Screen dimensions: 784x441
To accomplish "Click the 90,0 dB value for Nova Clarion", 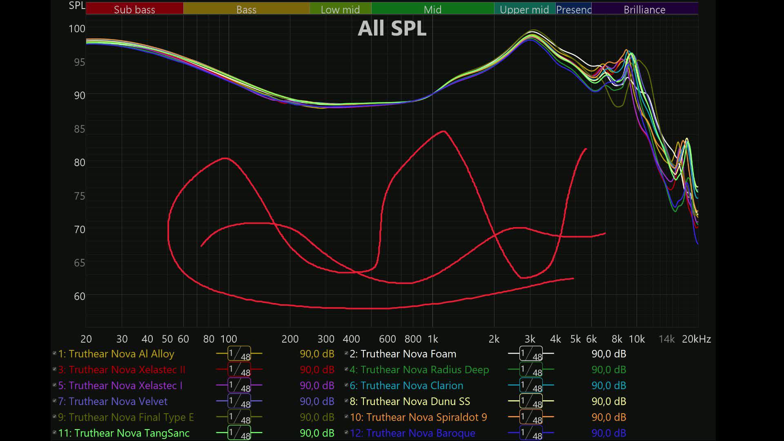I will pos(608,385).
